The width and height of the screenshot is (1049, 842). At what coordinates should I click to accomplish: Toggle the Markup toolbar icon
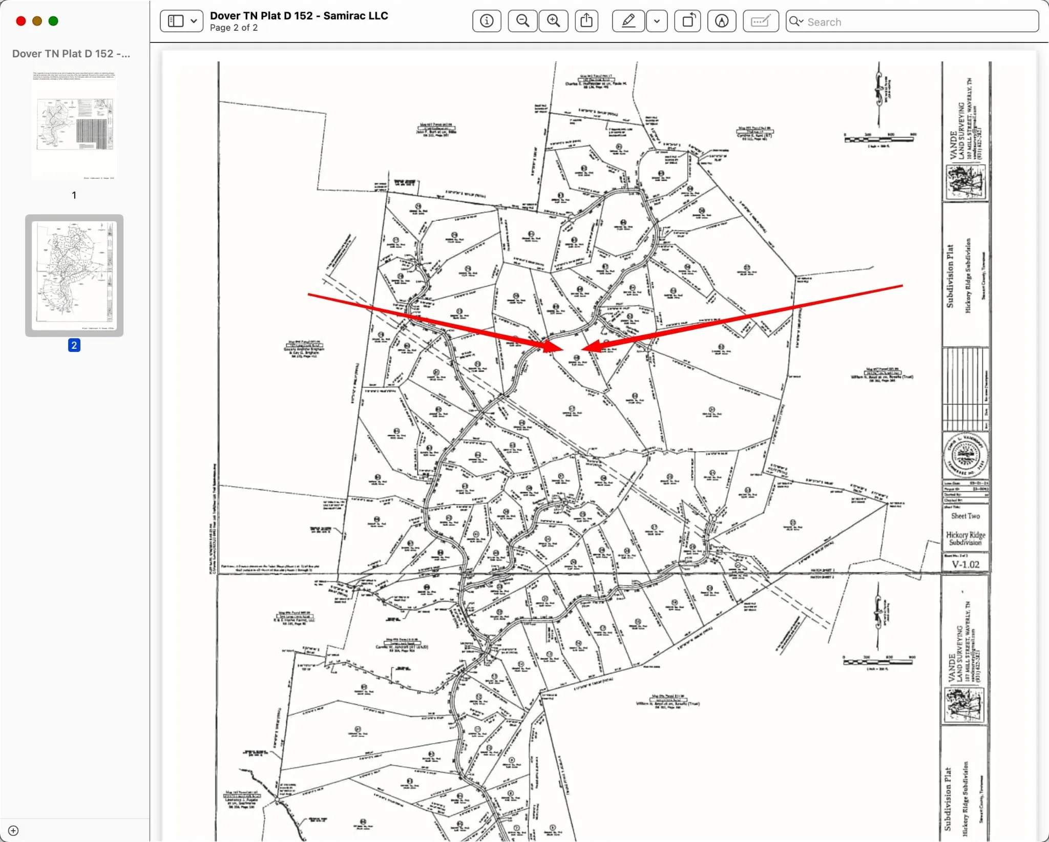pyautogui.click(x=721, y=21)
